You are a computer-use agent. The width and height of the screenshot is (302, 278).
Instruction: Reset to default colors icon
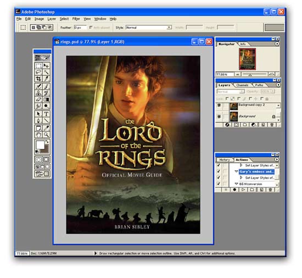pos(37,152)
